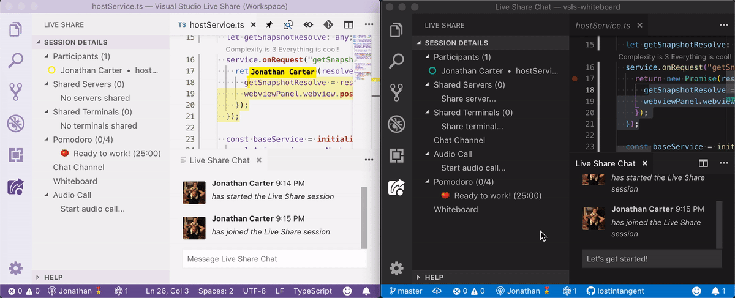Click the chat scrollbar in the light window
Image resolution: width=735 pixels, height=298 pixels.
coord(364,217)
